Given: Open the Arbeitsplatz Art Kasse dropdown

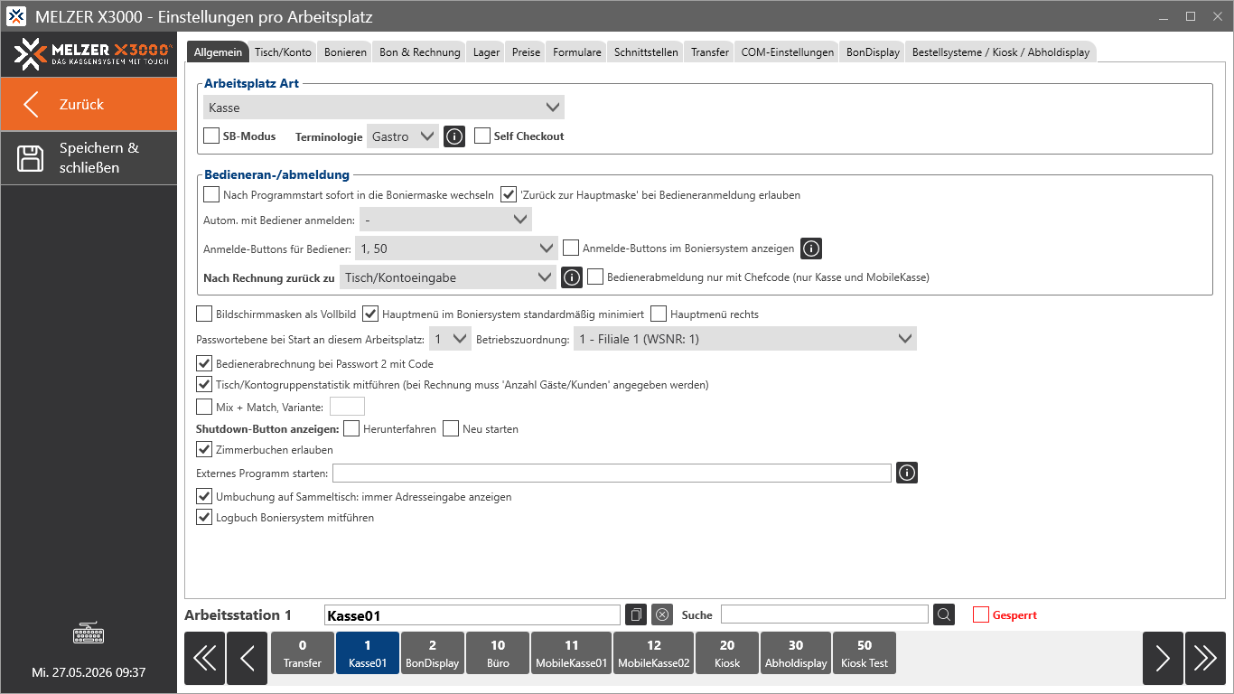Looking at the screenshot, I should [384, 108].
